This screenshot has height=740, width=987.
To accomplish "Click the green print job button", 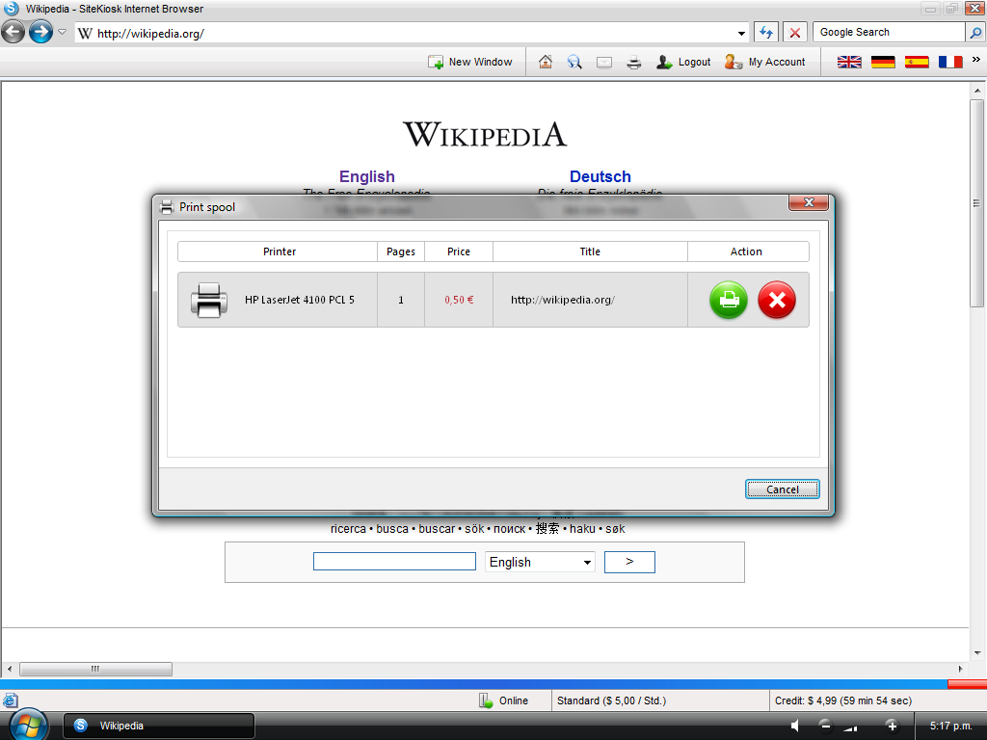I will [729, 301].
